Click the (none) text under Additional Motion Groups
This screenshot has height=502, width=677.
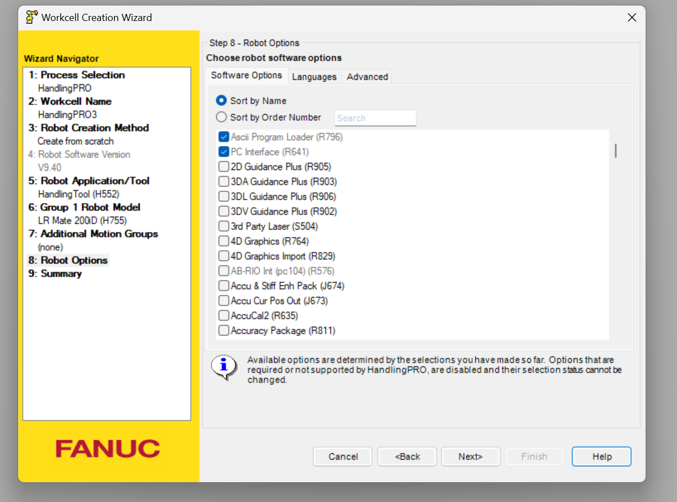click(x=50, y=247)
